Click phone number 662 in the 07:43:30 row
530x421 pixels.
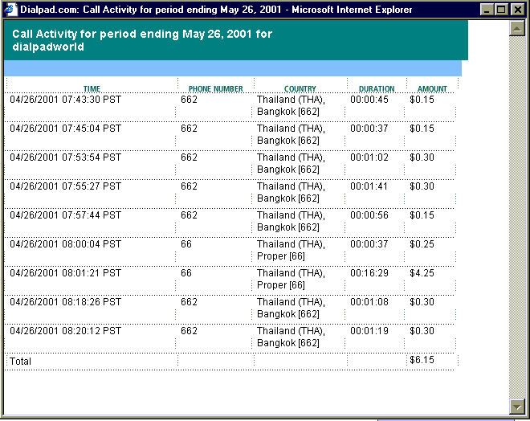point(189,100)
